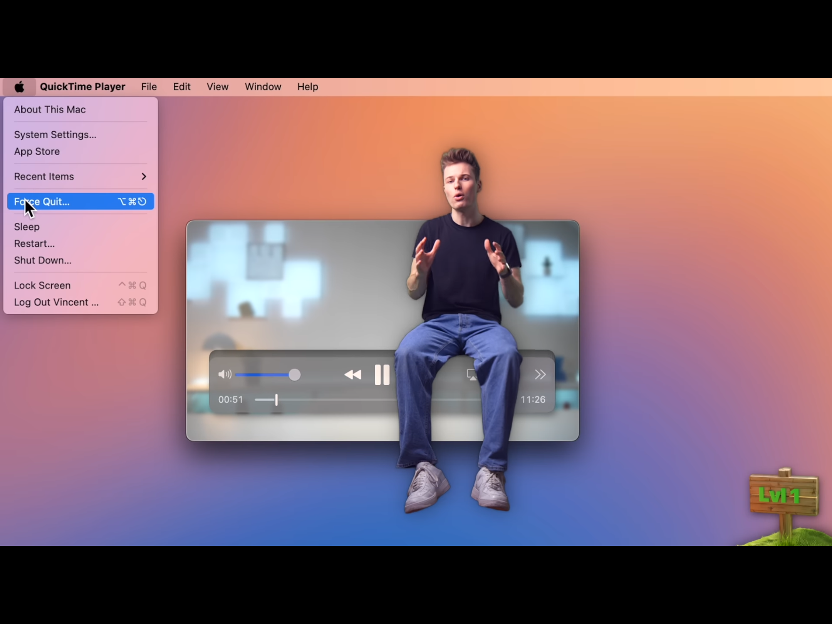Click the Apple logo menu icon
The width and height of the screenshot is (832, 624).
[x=19, y=87]
